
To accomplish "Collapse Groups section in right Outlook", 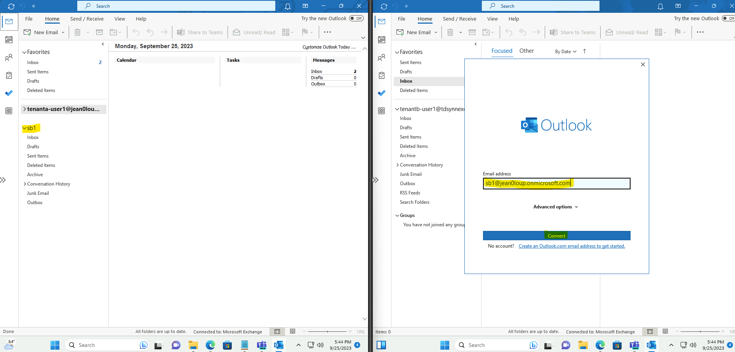I will [397, 215].
